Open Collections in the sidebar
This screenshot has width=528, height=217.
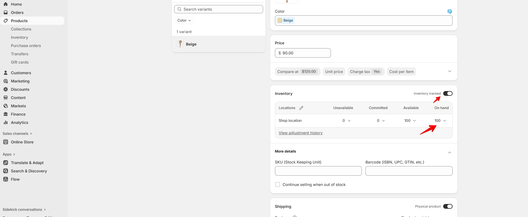click(21, 29)
